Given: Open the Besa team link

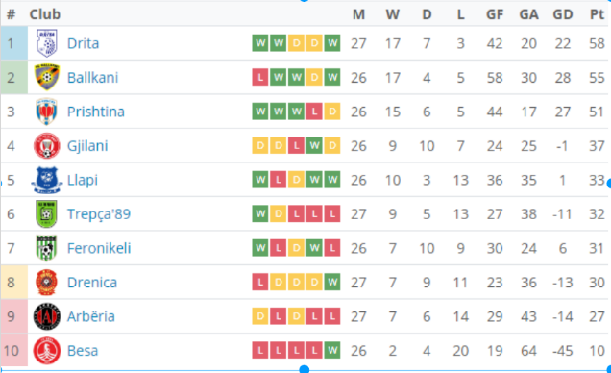Looking at the screenshot, I should point(83,351).
